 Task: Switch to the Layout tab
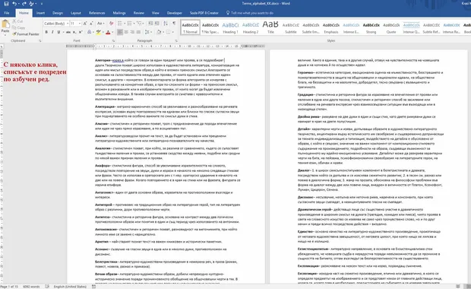point(76,13)
